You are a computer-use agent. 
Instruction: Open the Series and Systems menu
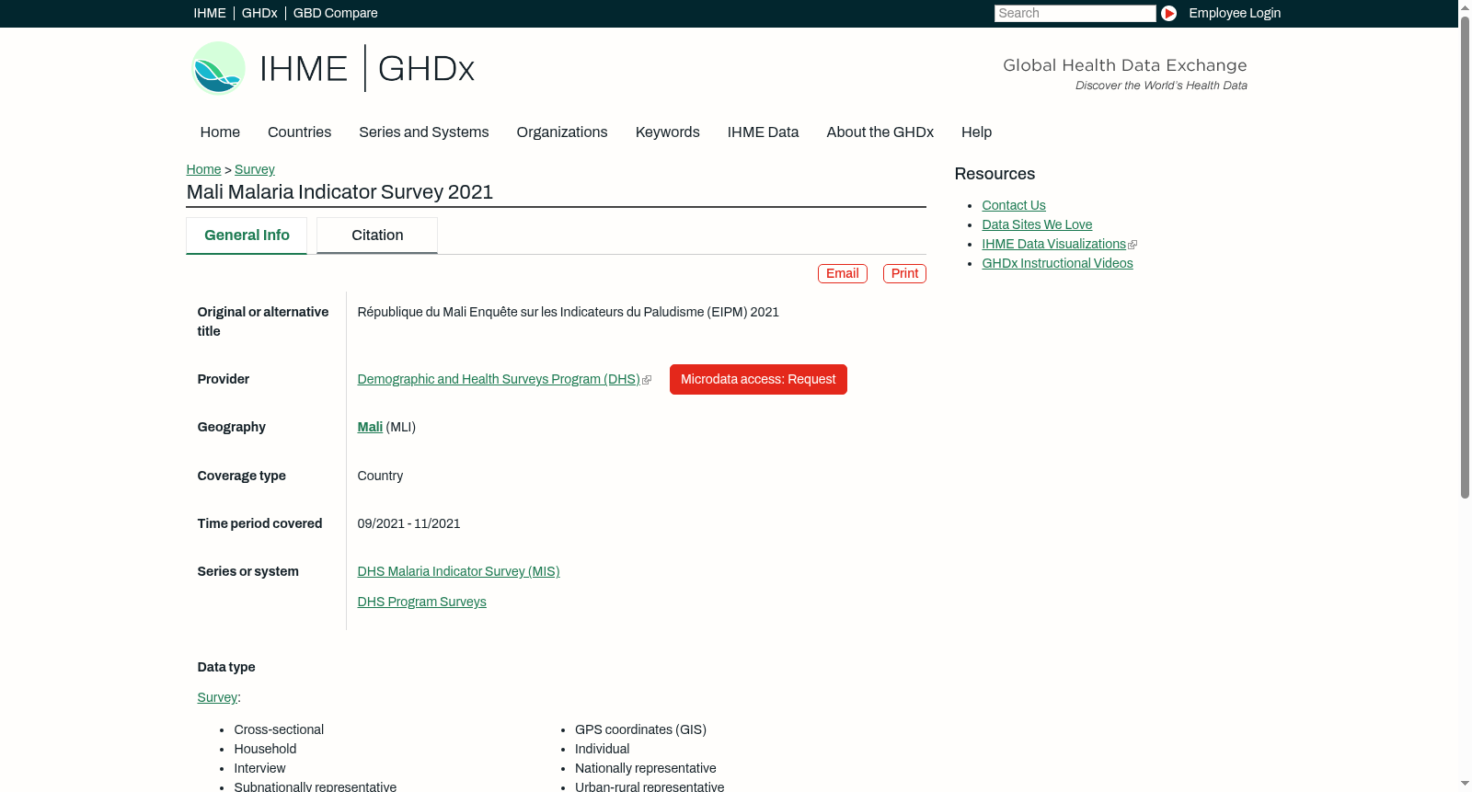[x=423, y=132]
